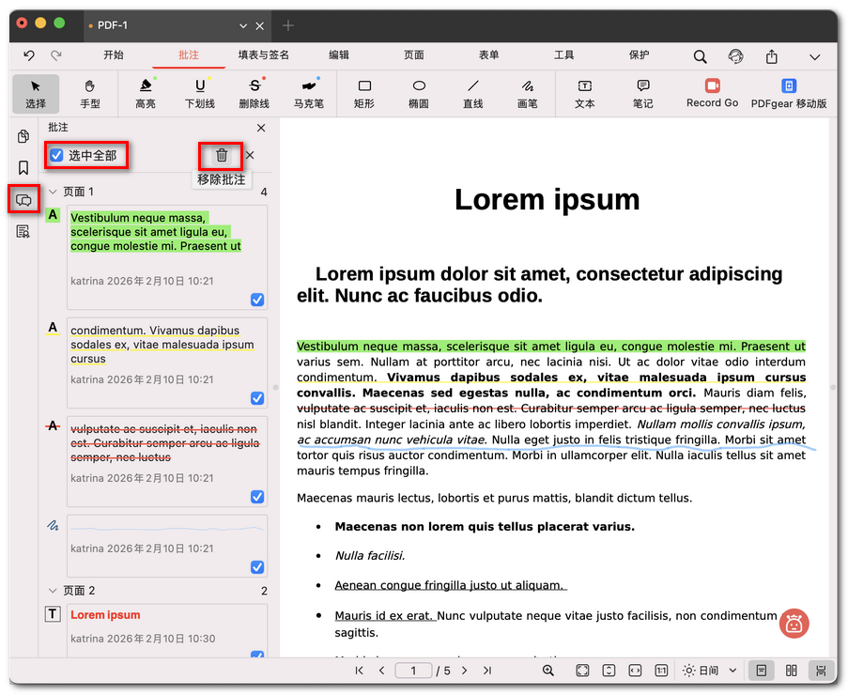Expand the ribbon collapse chevron at top right
The width and height of the screenshot is (848, 695).
click(x=814, y=56)
